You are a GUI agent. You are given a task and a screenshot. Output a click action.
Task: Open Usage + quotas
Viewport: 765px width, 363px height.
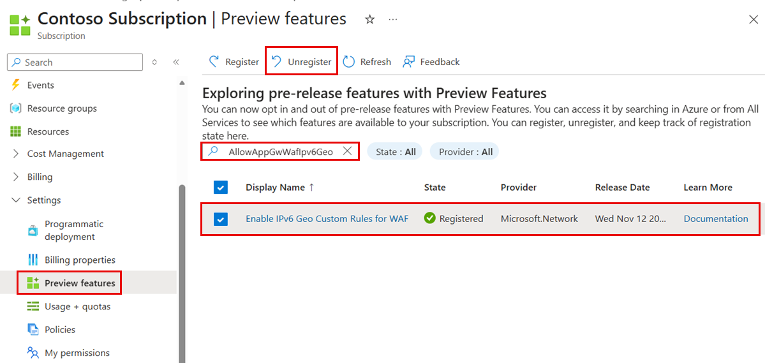[x=78, y=306]
